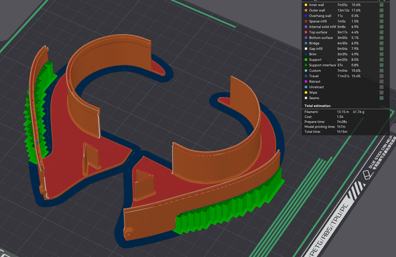Click the Custom color swatch
396x257 pixels.
click(x=306, y=70)
